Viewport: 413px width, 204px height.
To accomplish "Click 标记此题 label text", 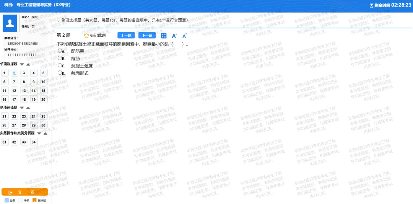I will click(98, 36).
